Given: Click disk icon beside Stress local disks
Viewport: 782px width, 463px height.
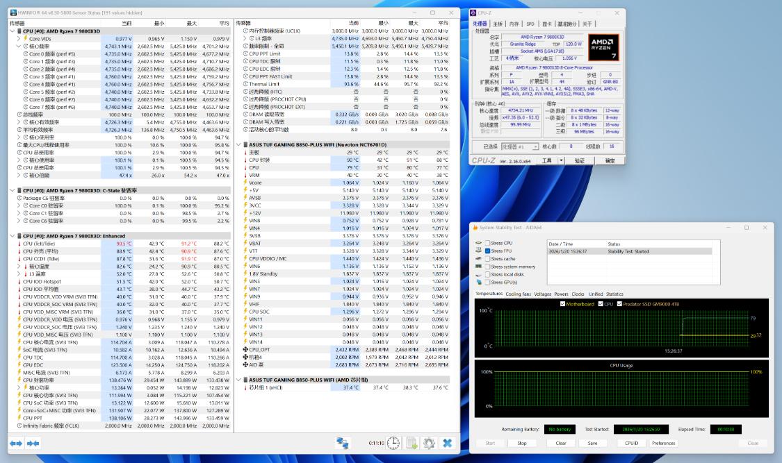Looking at the screenshot, I should (x=479, y=275).
